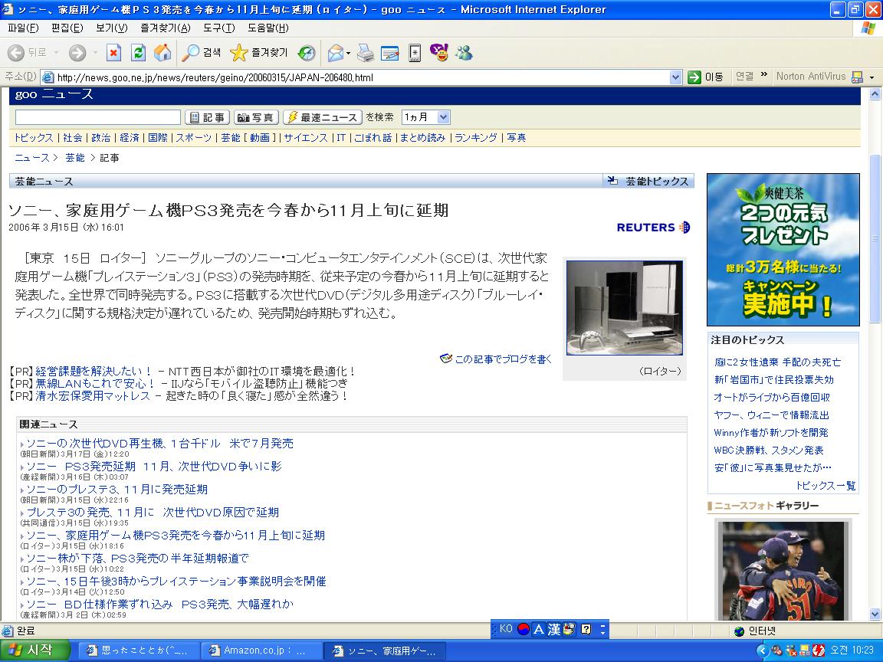Open the サイエンス category link
883x662 pixels.
tap(306, 138)
